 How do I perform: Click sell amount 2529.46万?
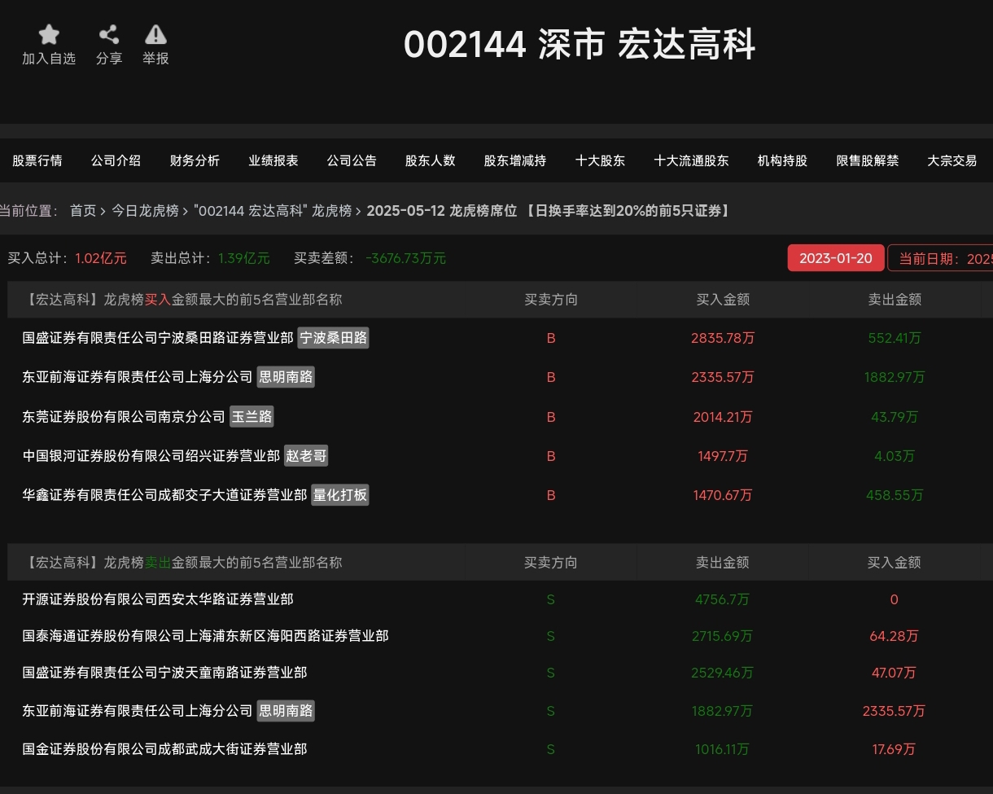point(722,673)
